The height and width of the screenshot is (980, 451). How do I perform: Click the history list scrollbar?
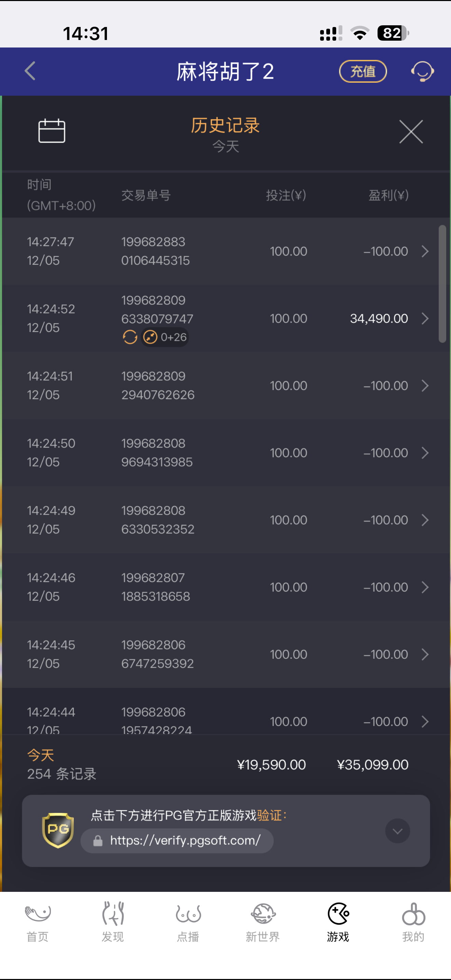[442, 284]
